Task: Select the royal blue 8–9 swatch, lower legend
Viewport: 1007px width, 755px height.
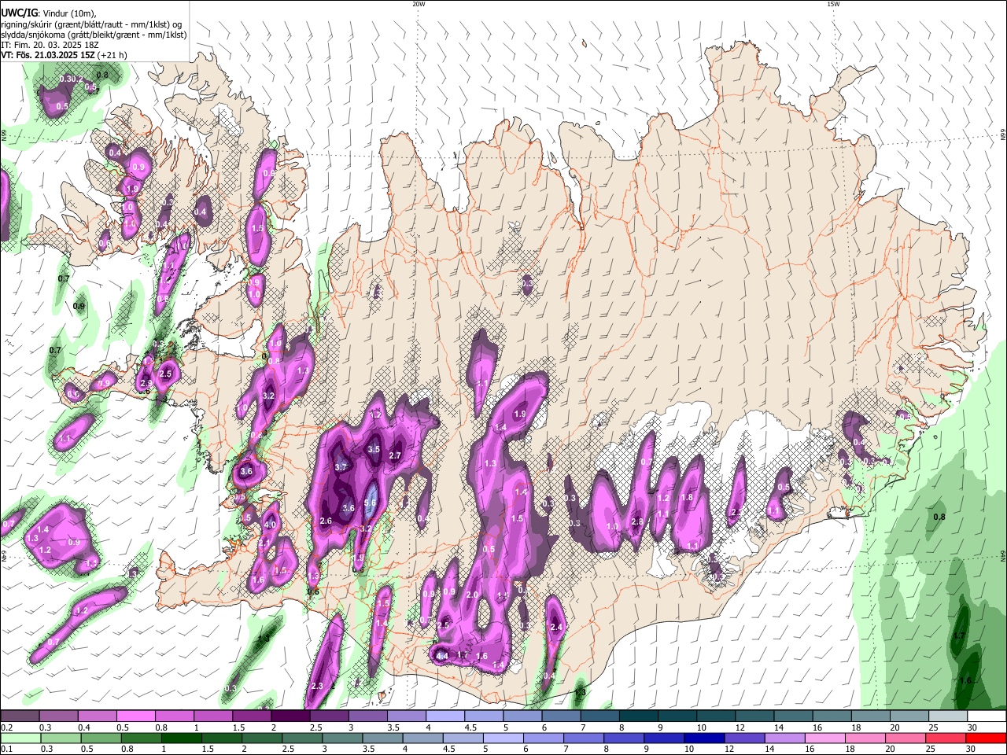Action: pos(625,738)
